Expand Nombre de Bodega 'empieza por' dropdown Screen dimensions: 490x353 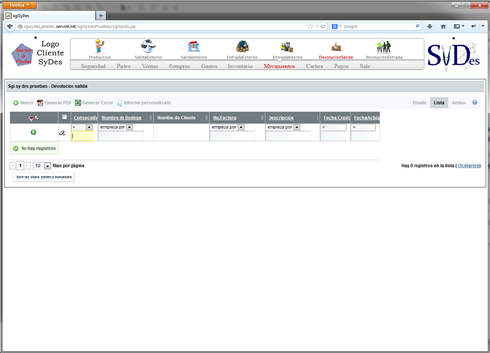click(130, 127)
